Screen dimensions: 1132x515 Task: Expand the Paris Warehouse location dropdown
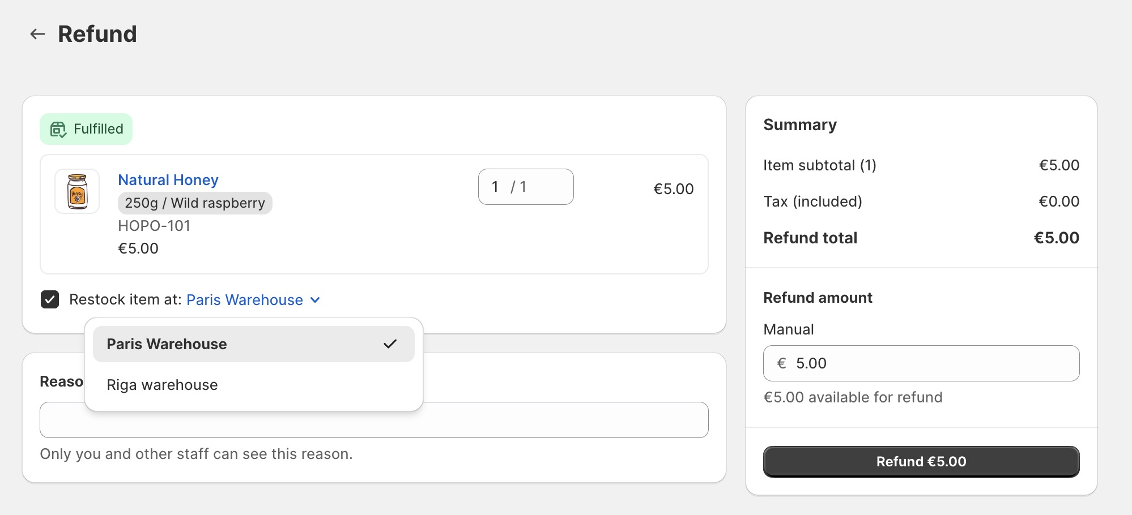245,300
